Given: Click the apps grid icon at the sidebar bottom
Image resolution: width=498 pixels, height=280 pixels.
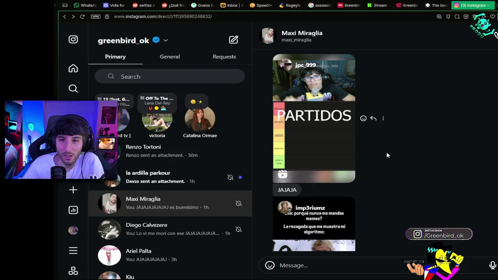Looking at the screenshot, I should click(x=73, y=271).
